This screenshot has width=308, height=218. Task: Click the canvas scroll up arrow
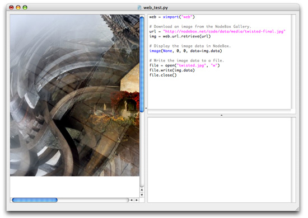pos(142,189)
